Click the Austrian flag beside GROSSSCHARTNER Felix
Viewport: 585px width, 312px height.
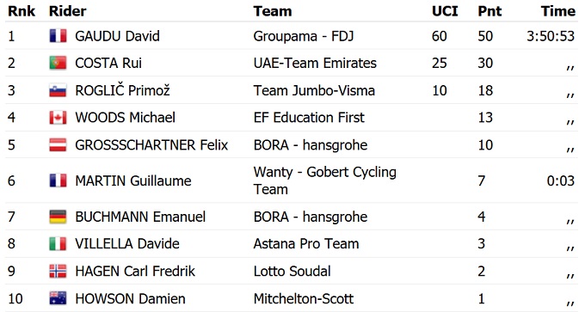click(x=58, y=144)
